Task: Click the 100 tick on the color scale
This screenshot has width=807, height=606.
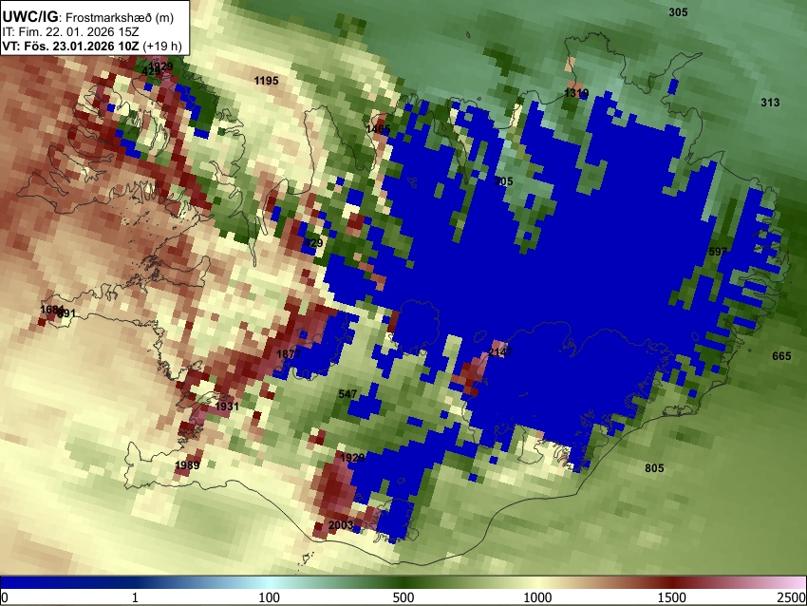Action: point(269,597)
